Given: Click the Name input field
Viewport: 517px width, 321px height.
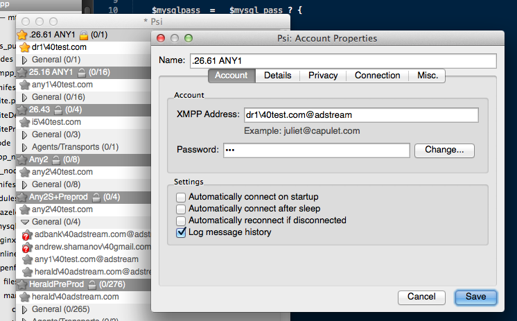Looking at the screenshot, I should [x=343, y=61].
